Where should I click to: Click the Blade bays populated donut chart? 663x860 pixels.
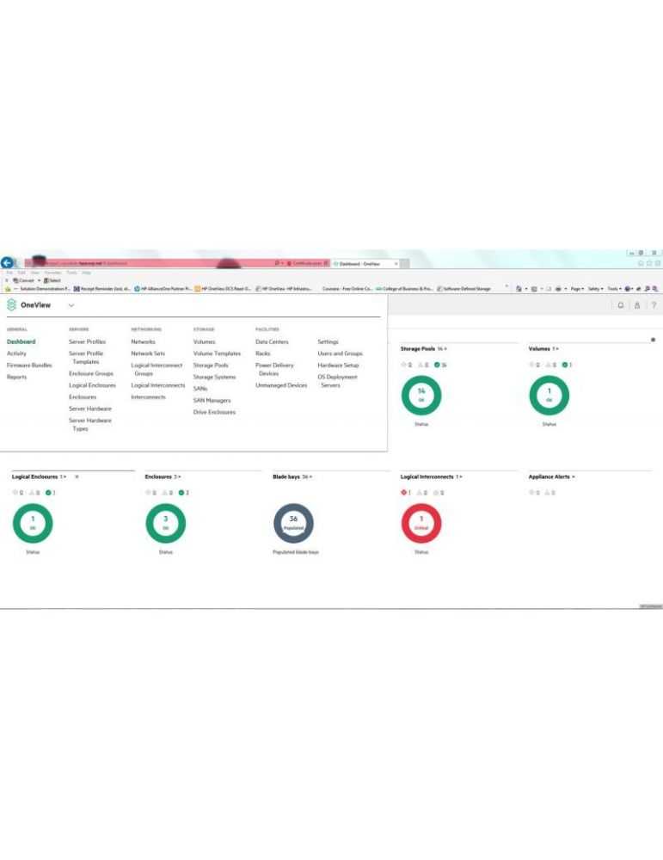tap(293, 523)
